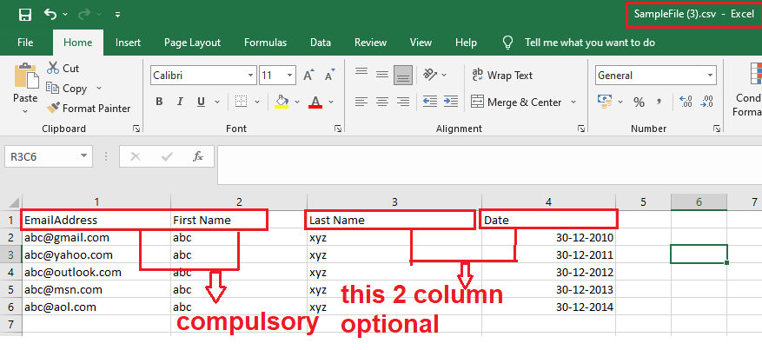Toggle Wrap Text on
Image resolution: width=762 pixels, height=350 pixels.
pos(502,76)
